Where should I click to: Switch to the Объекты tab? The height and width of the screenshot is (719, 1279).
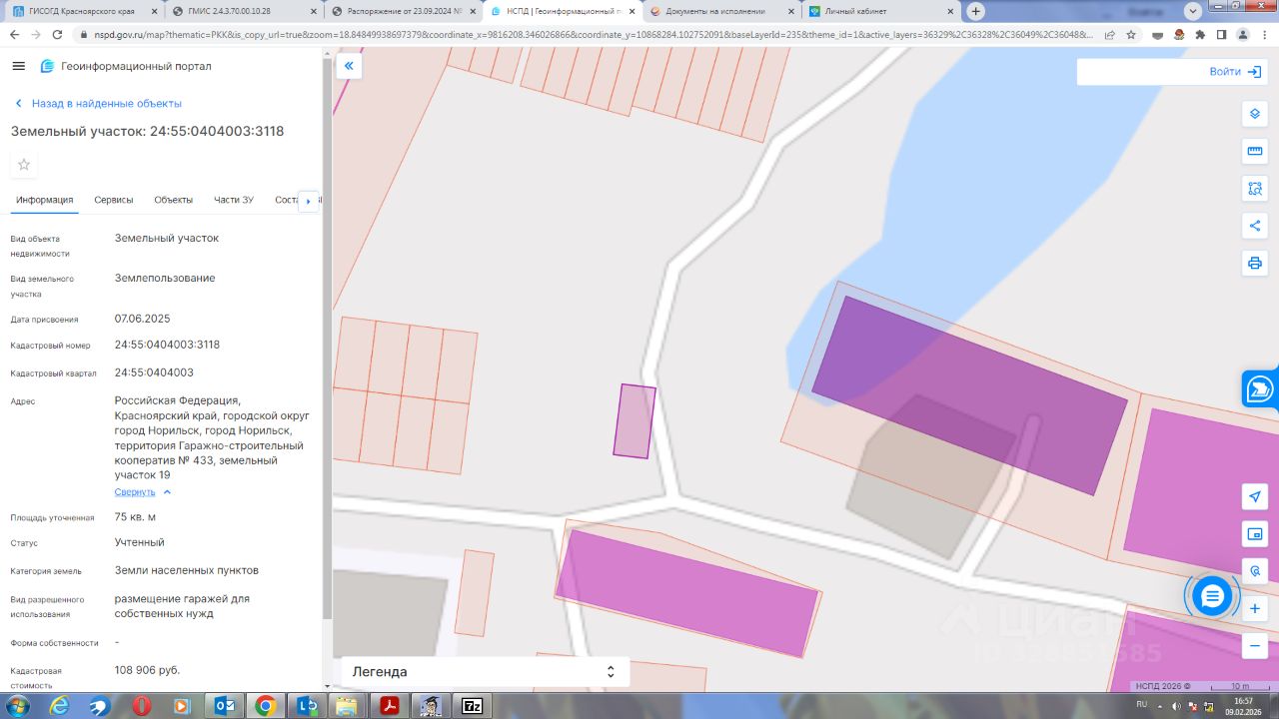(x=174, y=200)
